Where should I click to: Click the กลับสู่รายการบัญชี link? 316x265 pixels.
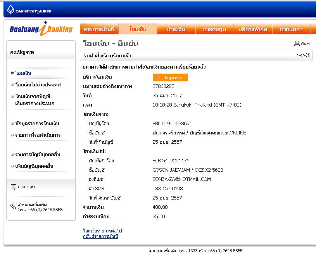[100, 236]
